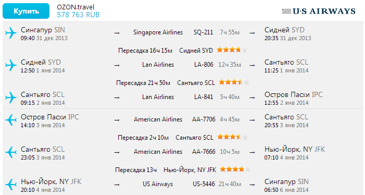Click star rating for Нью-Йорк JFK layover
Image resolution: width=365 pixels, height=195 pixels.
coord(235,169)
